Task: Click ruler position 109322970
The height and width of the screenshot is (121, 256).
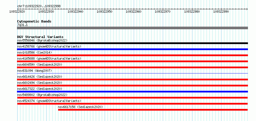Action: pyautogui.click(x=163, y=12)
